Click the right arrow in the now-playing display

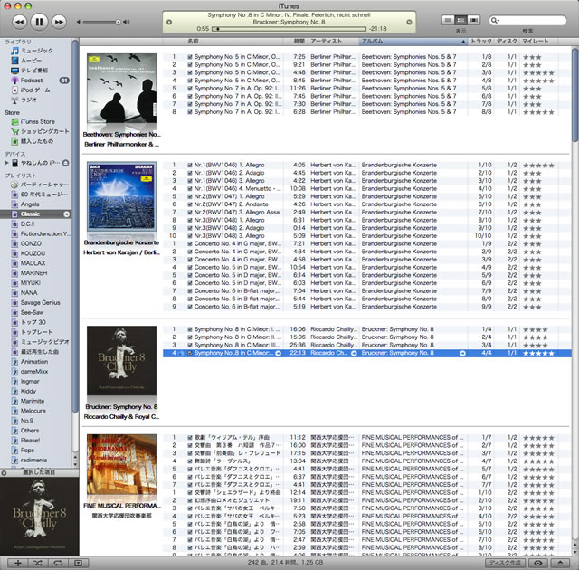click(x=409, y=22)
